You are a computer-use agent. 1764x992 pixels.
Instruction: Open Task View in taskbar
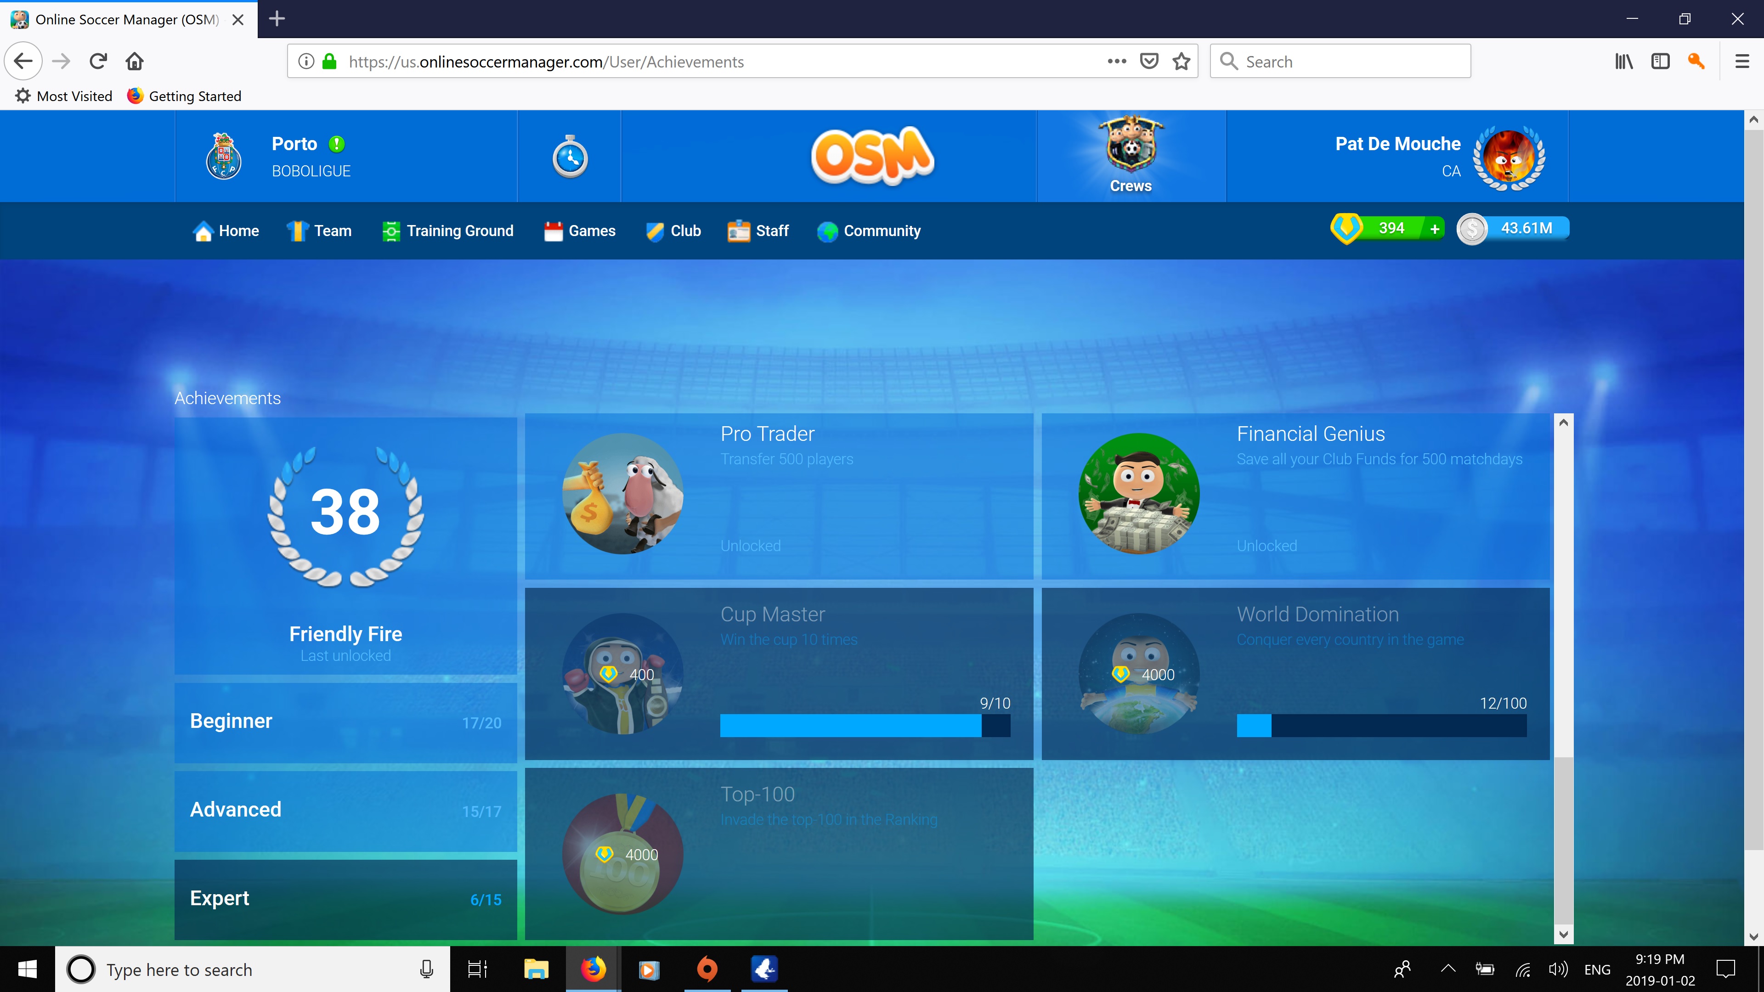[477, 969]
